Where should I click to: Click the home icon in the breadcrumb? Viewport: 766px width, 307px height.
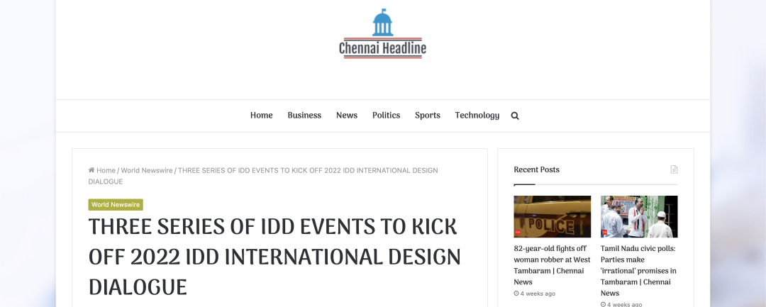click(x=91, y=170)
